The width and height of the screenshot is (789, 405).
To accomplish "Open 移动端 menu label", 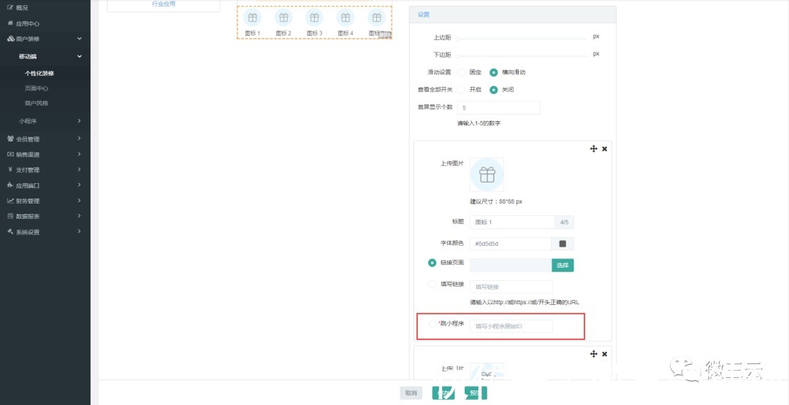I will coord(28,56).
